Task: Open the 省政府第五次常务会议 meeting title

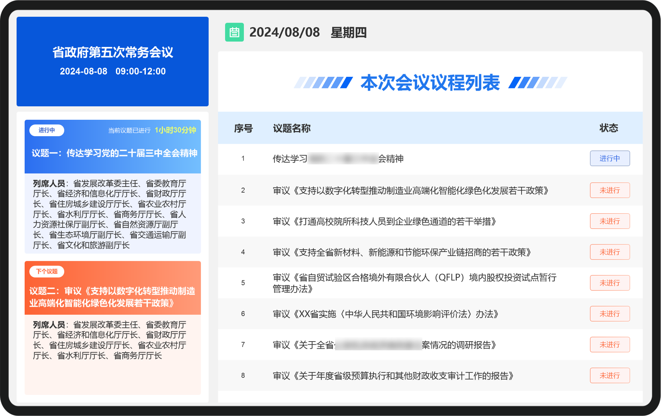Action: (x=113, y=52)
